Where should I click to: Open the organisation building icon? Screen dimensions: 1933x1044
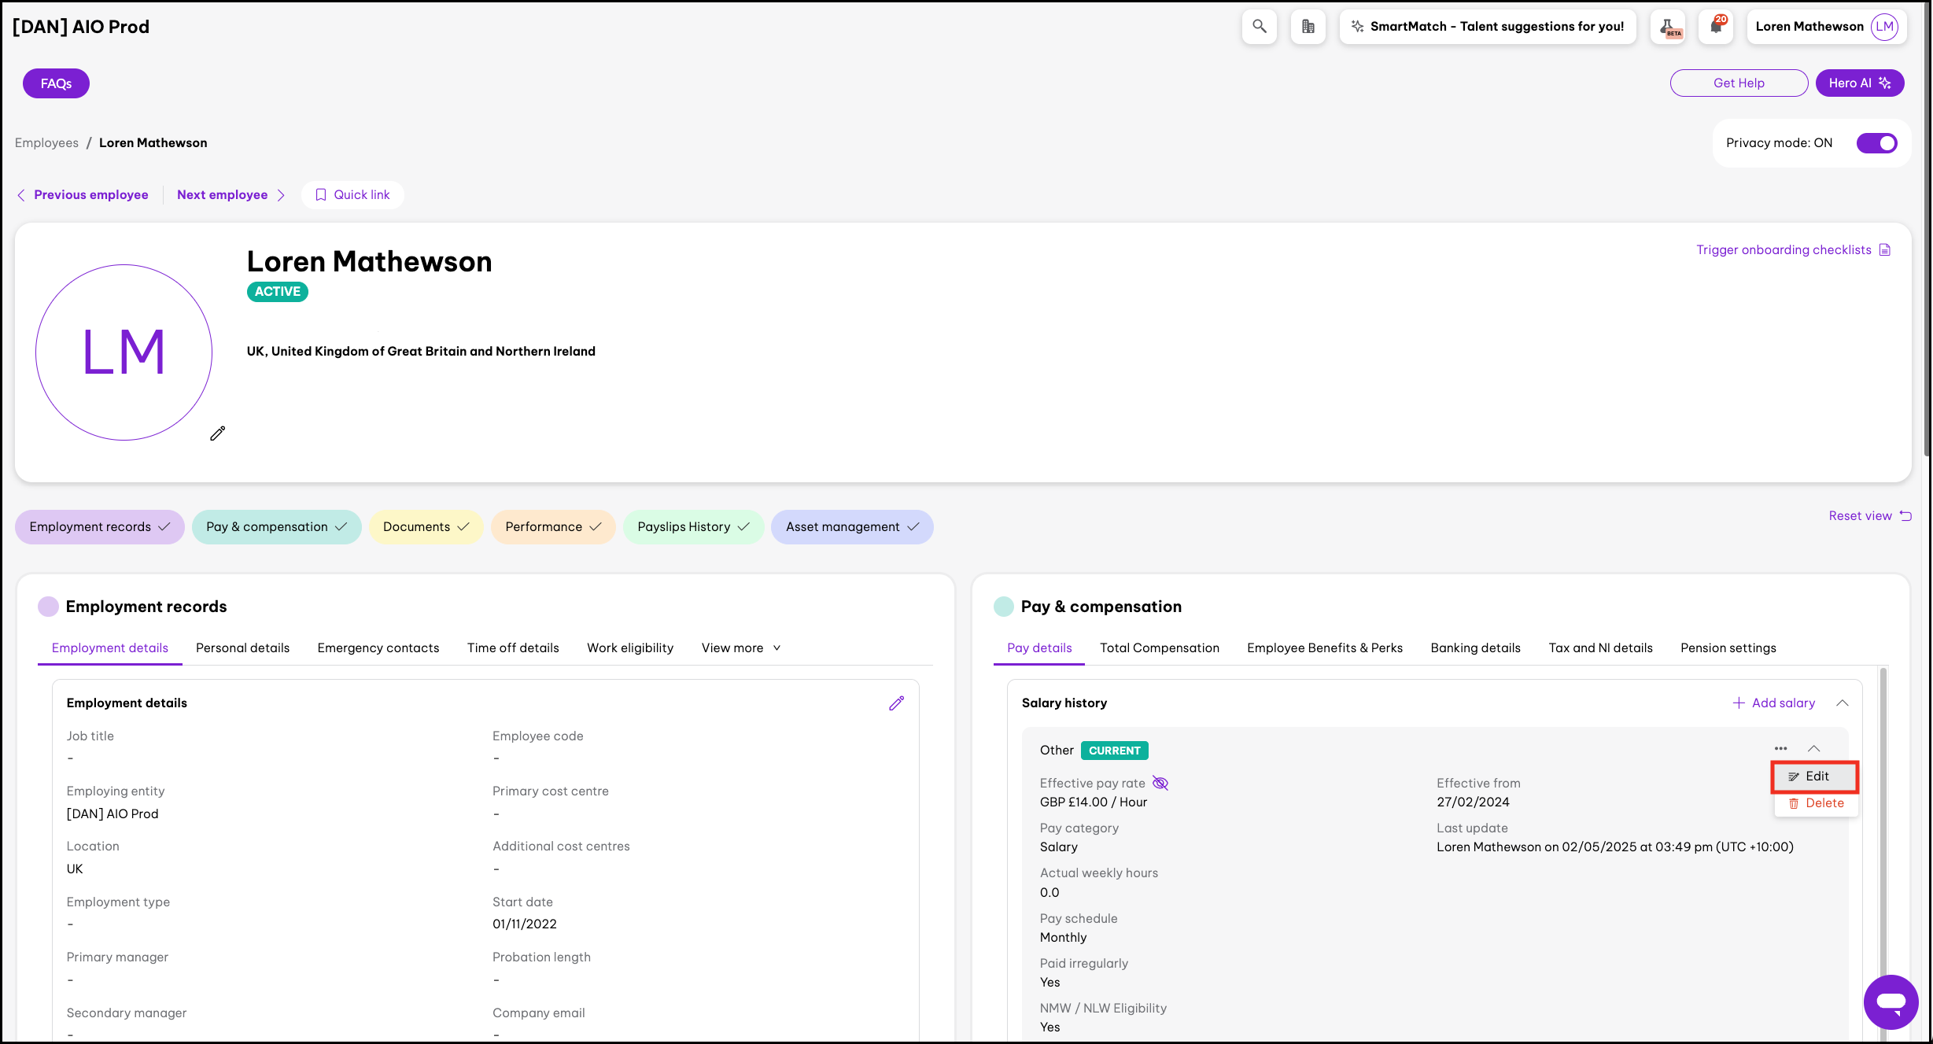click(1308, 26)
